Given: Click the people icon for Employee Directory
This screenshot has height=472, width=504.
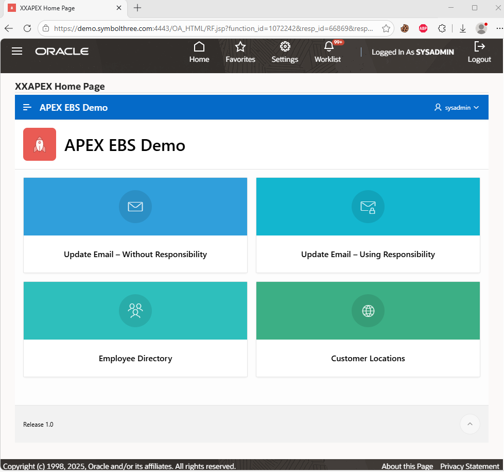Looking at the screenshot, I should (135, 311).
